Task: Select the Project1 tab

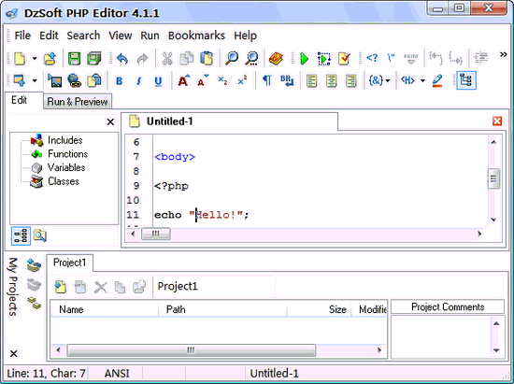Action: [69, 263]
